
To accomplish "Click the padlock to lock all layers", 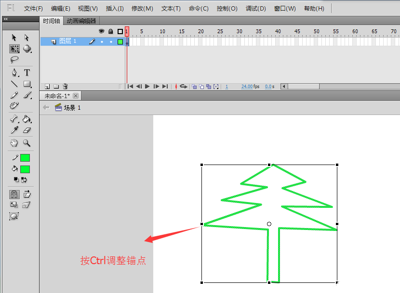I will point(110,31).
